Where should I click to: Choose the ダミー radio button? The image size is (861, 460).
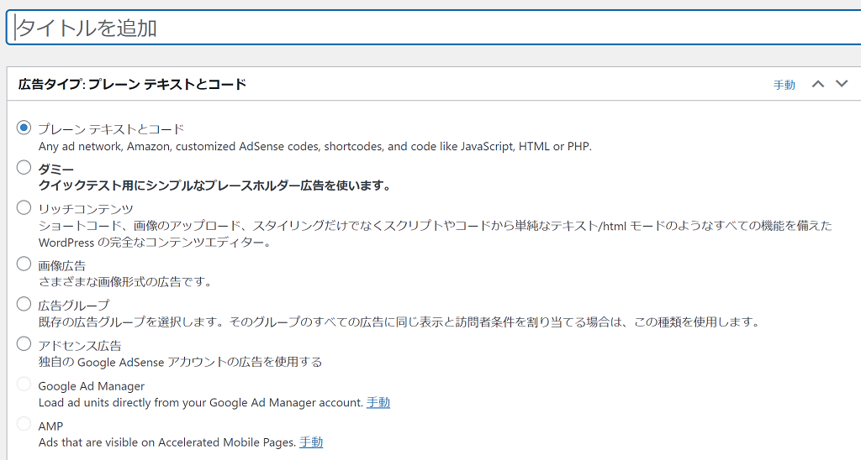tap(24, 167)
